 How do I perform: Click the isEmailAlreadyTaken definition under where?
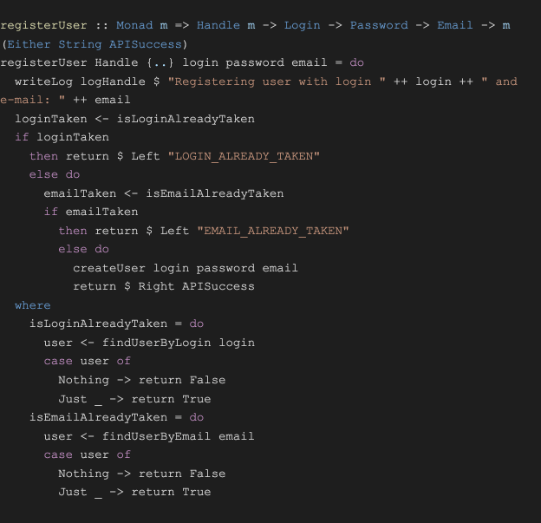(x=98, y=417)
